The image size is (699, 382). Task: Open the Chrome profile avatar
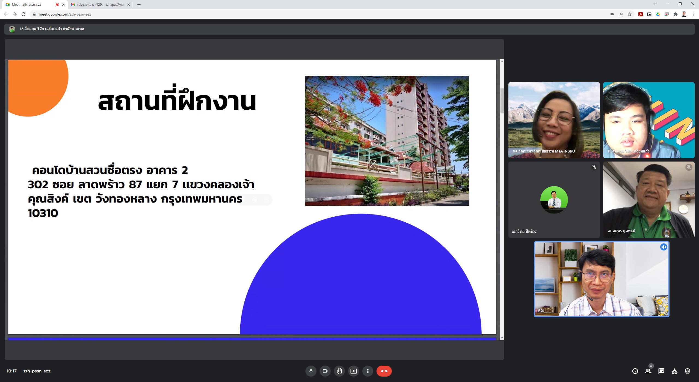684,14
